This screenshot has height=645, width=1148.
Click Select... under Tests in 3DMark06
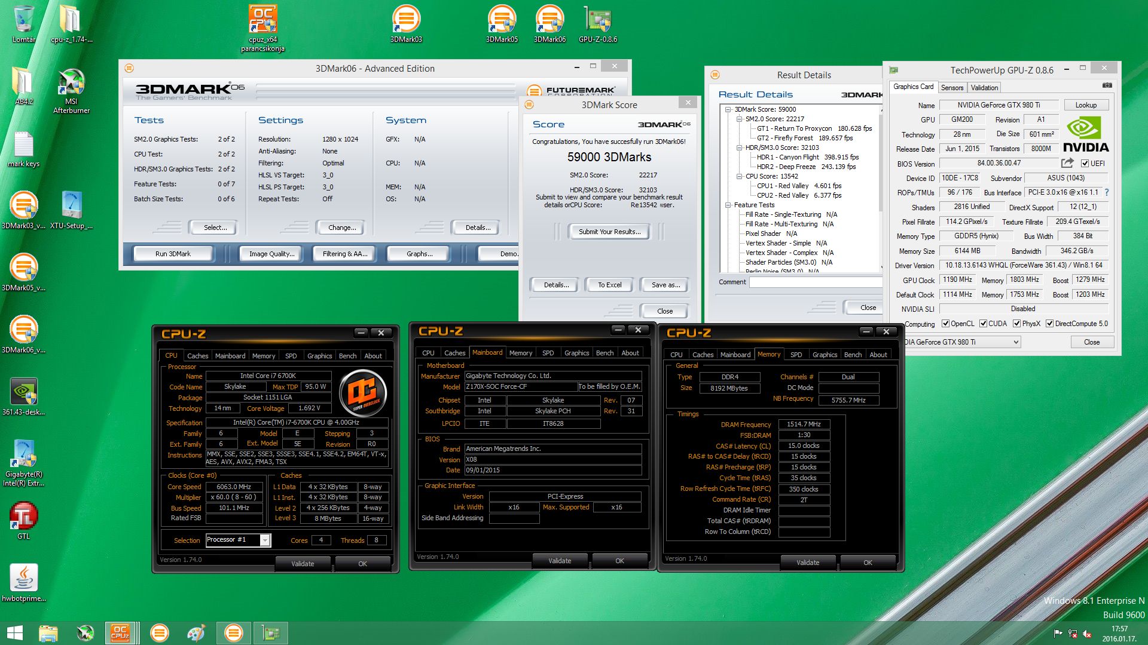pos(215,228)
